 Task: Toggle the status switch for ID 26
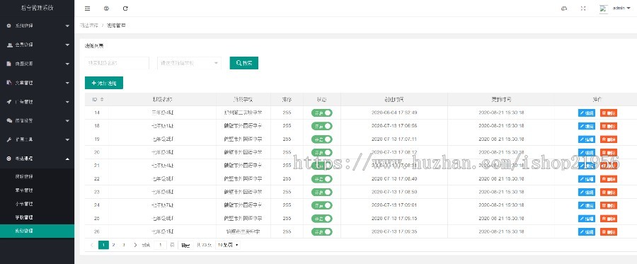click(322, 231)
